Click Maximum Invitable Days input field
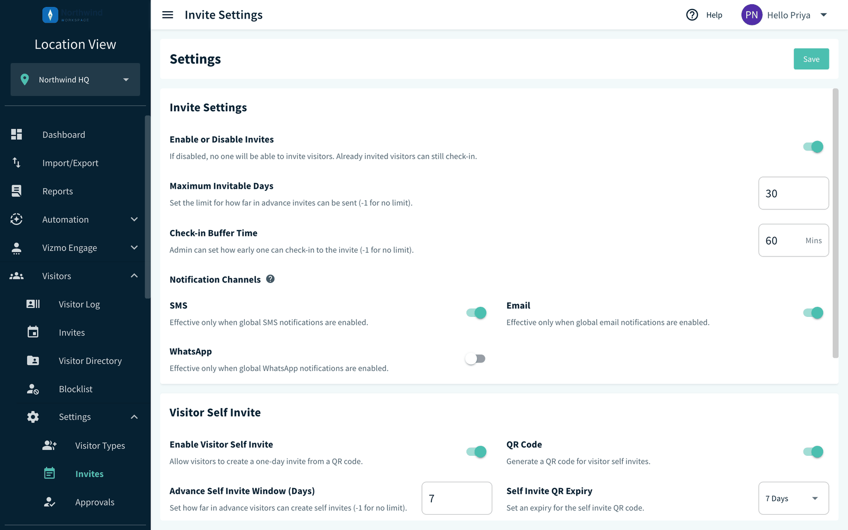This screenshot has height=530, width=848. click(793, 193)
